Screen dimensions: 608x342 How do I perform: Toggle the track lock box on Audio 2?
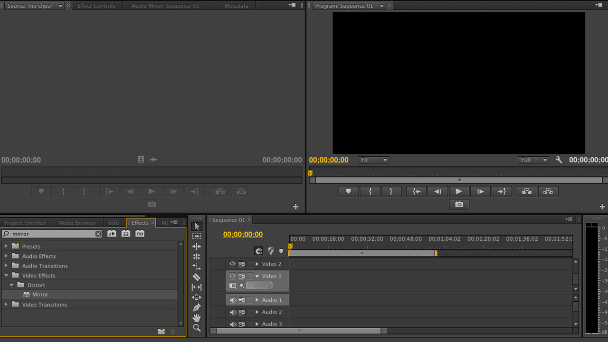coord(250,312)
